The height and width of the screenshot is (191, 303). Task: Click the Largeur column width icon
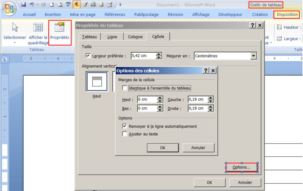click(x=279, y=39)
